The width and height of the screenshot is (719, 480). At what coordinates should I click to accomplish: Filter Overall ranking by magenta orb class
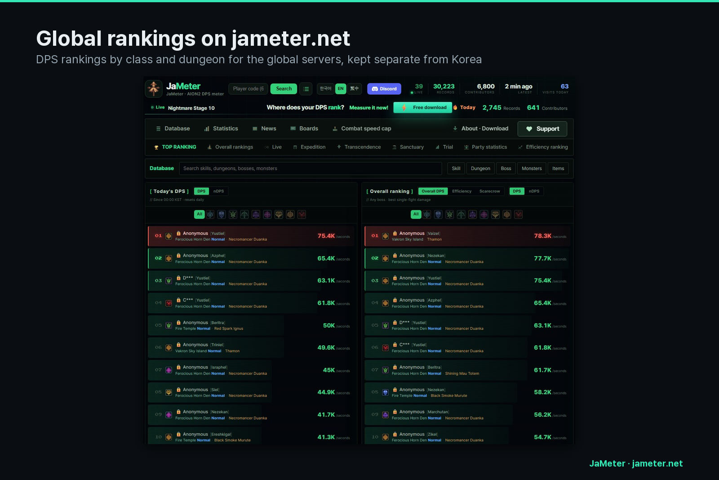(x=484, y=214)
